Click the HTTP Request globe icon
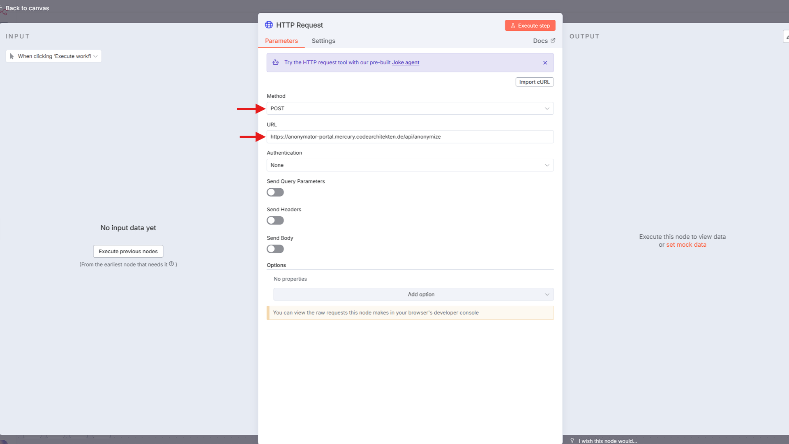This screenshot has width=789, height=444. pyautogui.click(x=269, y=25)
